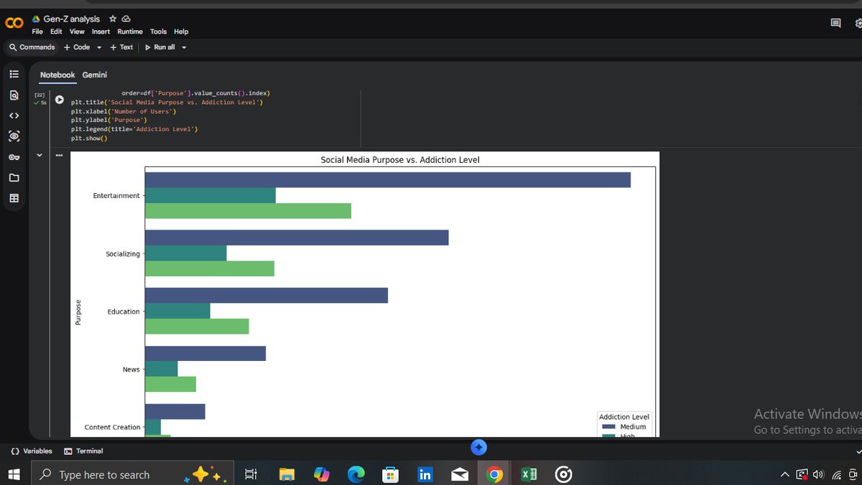Image resolution: width=862 pixels, height=485 pixels.
Task: Open the Terminal panel
Action: (x=83, y=451)
